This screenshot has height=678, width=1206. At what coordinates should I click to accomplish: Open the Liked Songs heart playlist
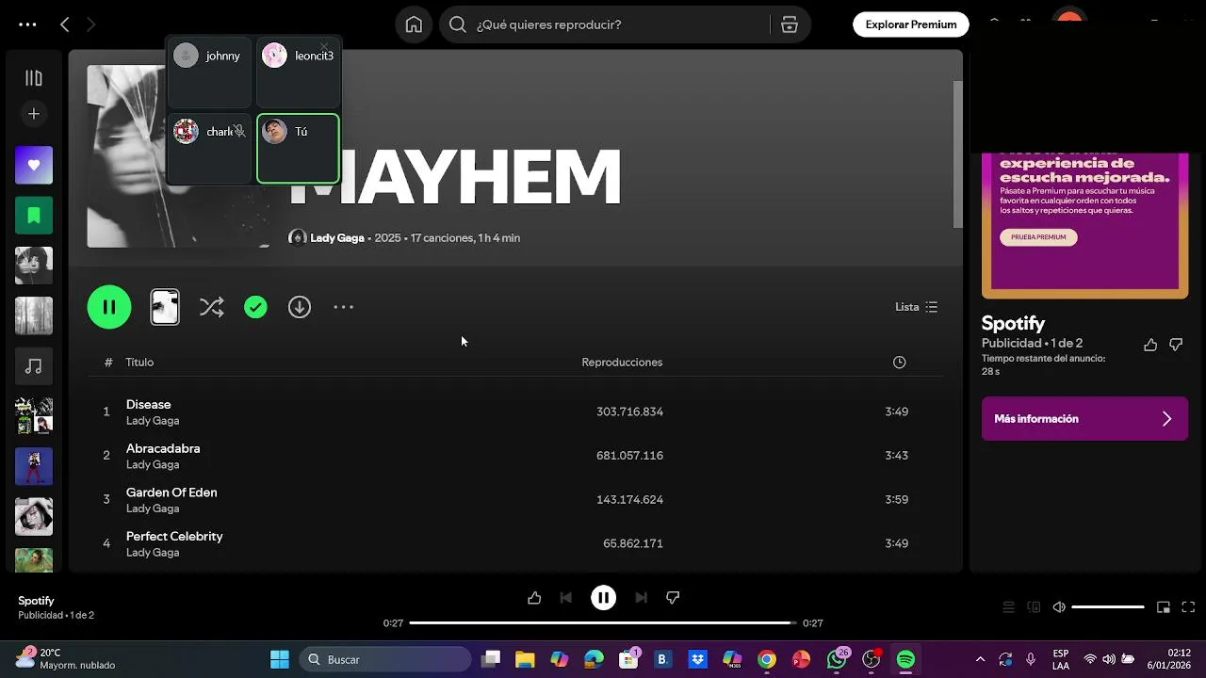tap(34, 165)
